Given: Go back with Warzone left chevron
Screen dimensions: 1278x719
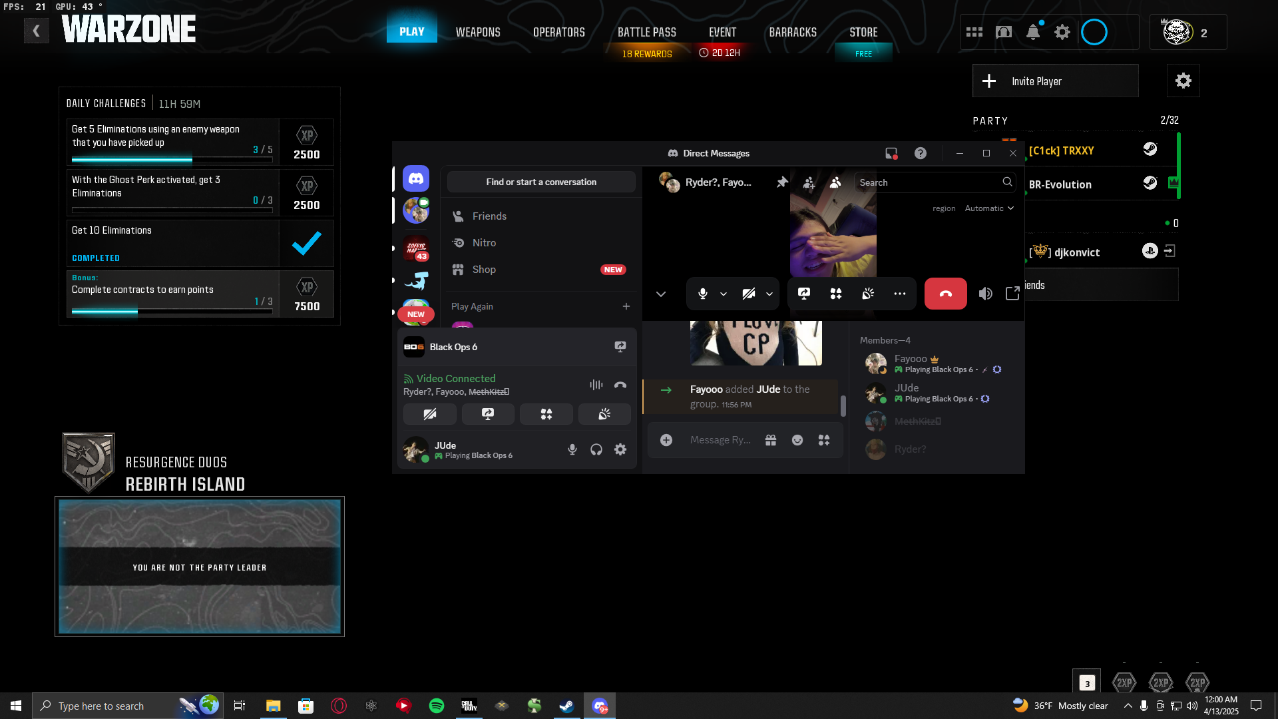Looking at the screenshot, I should pyautogui.click(x=37, y=31).
